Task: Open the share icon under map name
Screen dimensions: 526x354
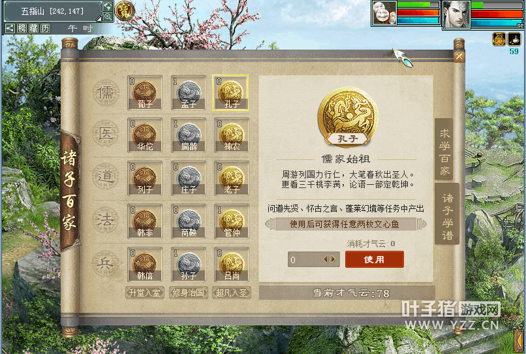Action: click(x=10, y=28)
